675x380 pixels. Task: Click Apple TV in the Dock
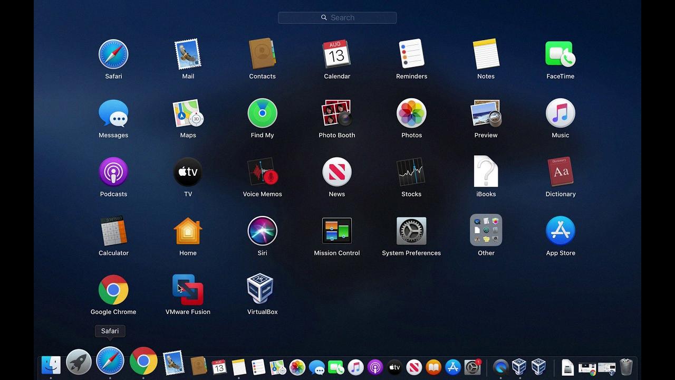pos(394,367)
